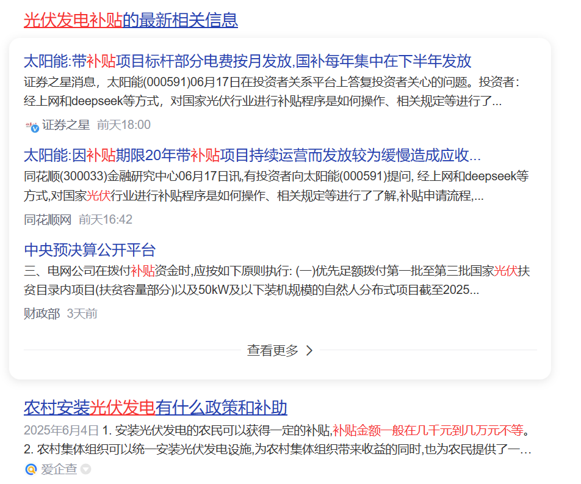Open the 中央预决算公开平台 result
The image size is (581, 484).
[90, 250]
